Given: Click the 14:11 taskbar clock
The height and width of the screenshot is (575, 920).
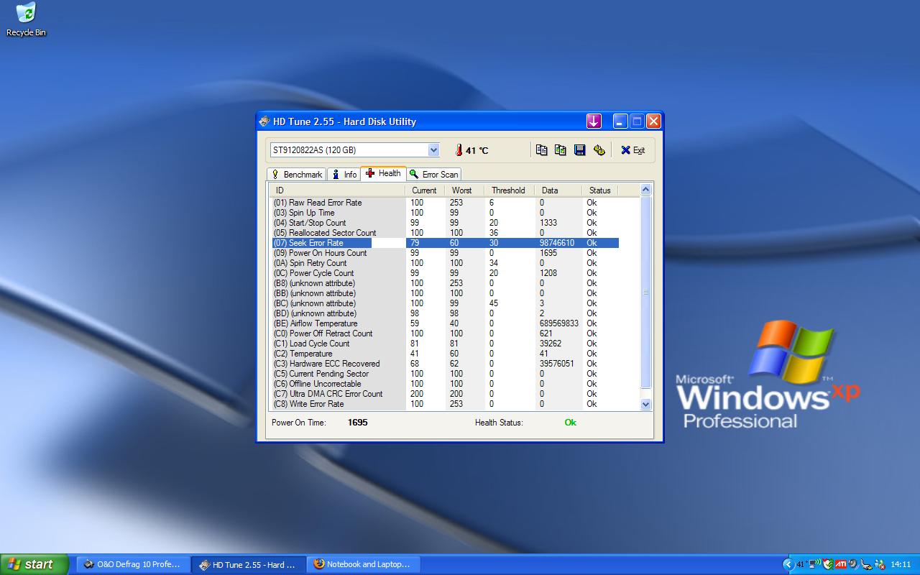Looking at the screenshot, I should coord(901,564).
